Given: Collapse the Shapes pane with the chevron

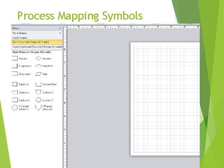Looking at the screenshot, I should [x=60, y=28].
